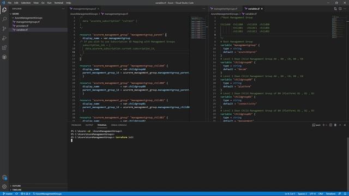Click the terminal input cursor line

[71, 140]
